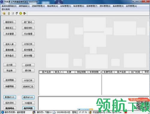The height and width of the screenshot is (114, 150).
Task: Click the 车牌号码 column header
Action: point(108,72)
